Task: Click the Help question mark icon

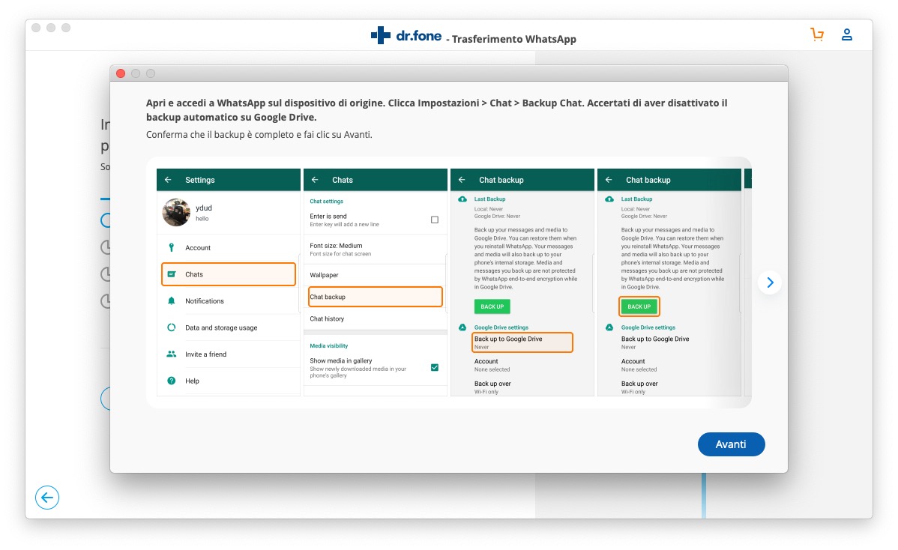Action: (171, 381)
